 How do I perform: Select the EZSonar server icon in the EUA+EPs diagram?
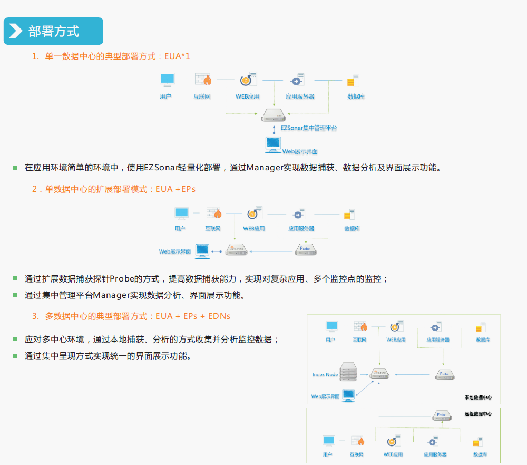click(237, 249)
